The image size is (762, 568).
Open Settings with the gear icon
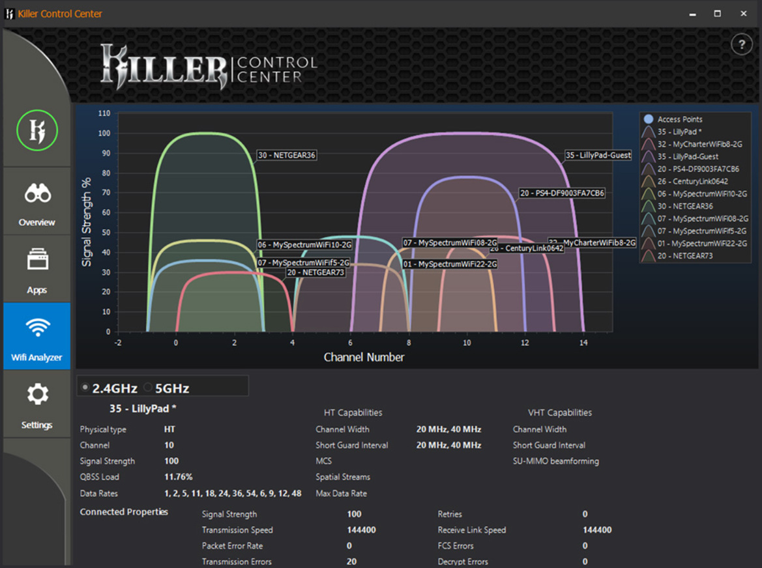click(x=37, y=393)
